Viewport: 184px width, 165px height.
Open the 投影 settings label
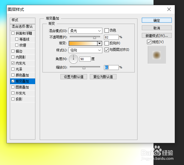[x=19, y=99]
